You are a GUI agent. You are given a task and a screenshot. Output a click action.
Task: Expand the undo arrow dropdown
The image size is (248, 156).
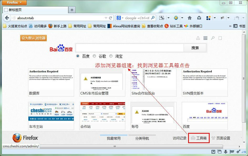point(244,18)
